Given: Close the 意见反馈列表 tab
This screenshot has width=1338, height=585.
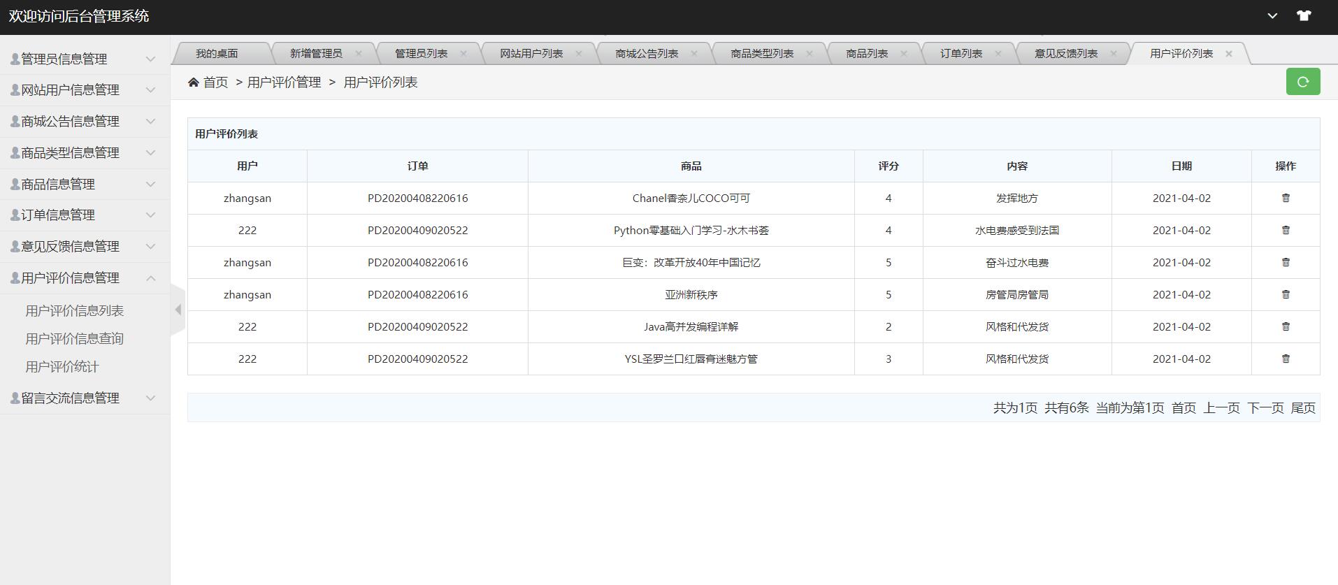Looking at the screenshot, I should (x=1114, y=53).
